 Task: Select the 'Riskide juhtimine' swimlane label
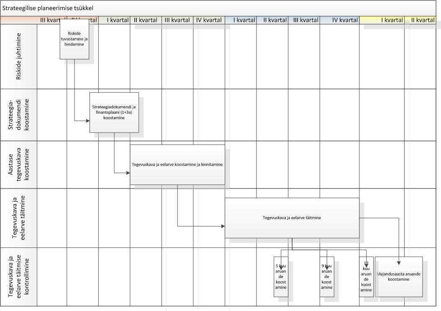pyautogui.click(x=19, y=56)
